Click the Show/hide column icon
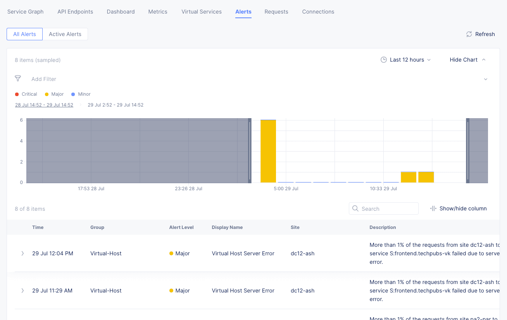The width and height of the screenshot is (507, 320). pyautogui.click(x=433, y=208)
